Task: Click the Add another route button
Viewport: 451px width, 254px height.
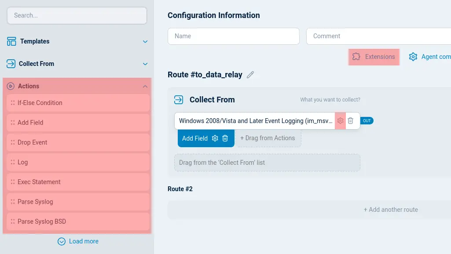Action: tap(390, 210)
